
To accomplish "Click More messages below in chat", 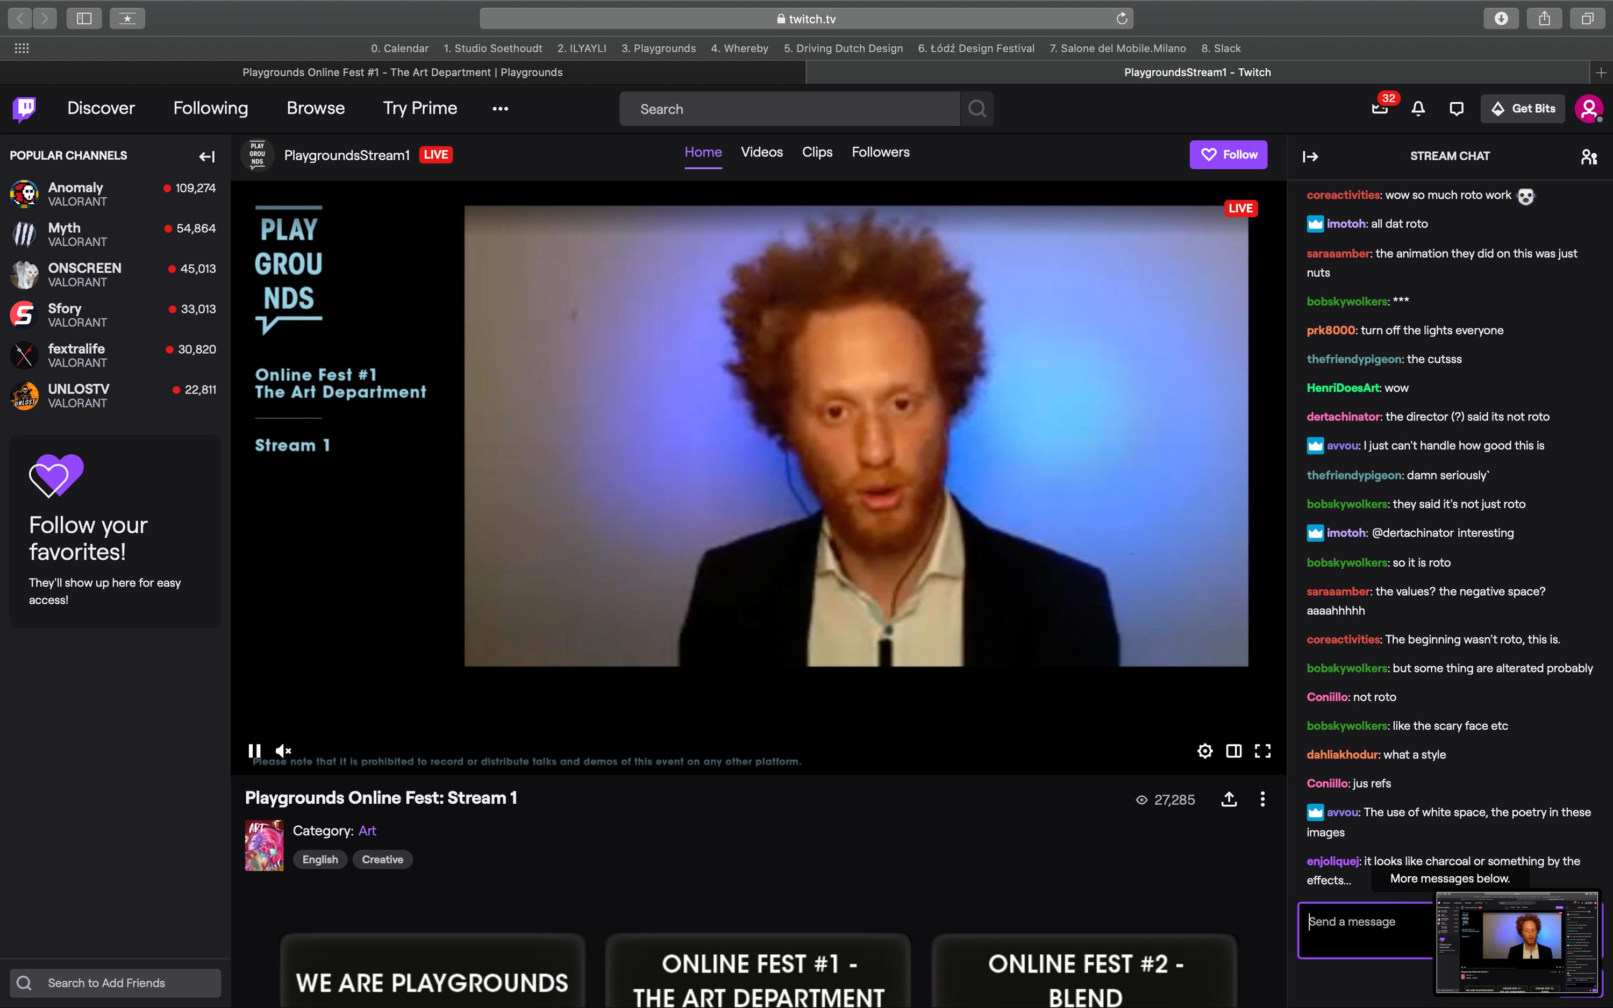I will 1450,878.
